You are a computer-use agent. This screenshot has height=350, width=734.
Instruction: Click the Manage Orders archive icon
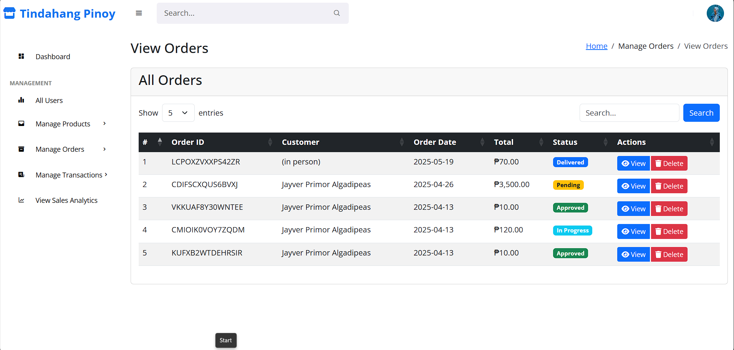22,149
